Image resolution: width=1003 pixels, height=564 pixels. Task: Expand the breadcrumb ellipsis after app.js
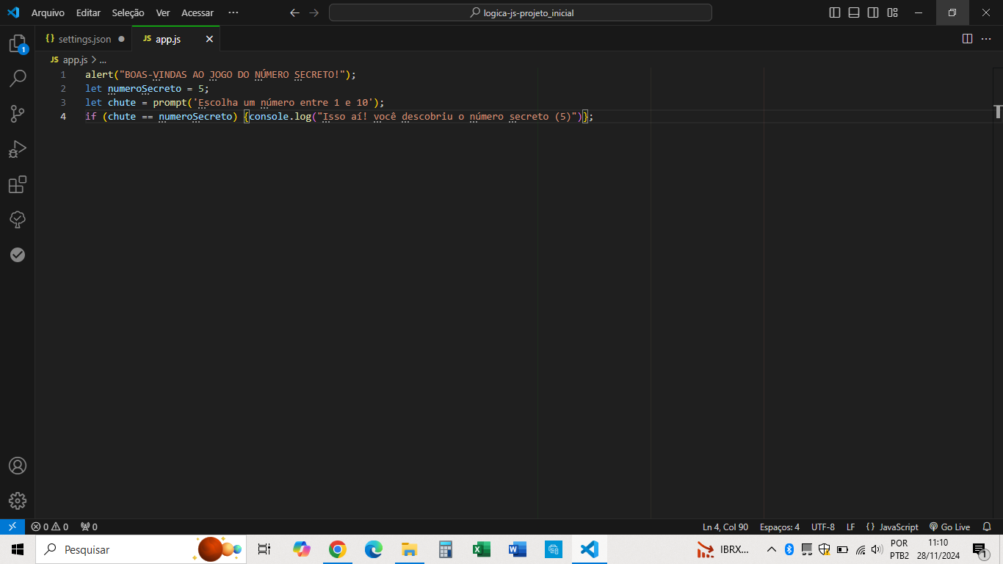click(x=103, y=60)
